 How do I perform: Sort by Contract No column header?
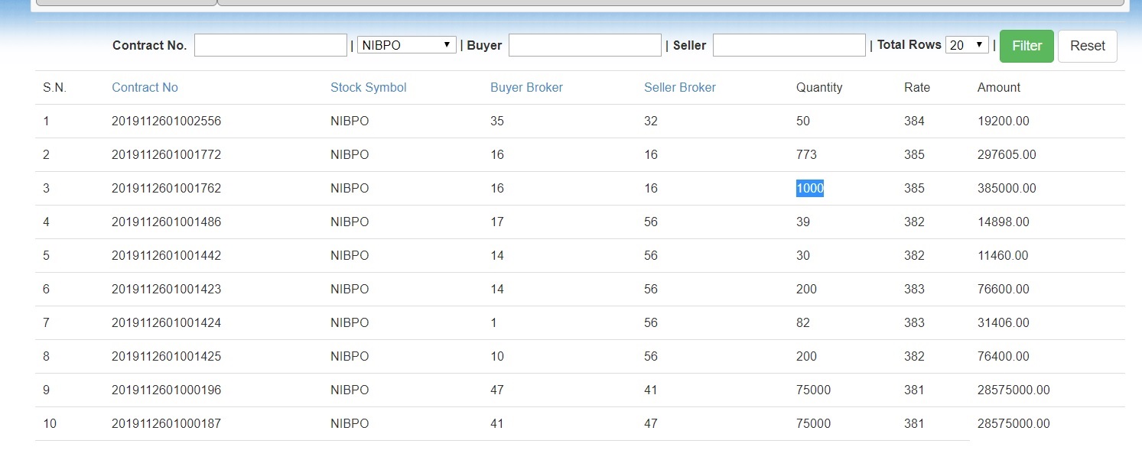[x=145, y=87]
